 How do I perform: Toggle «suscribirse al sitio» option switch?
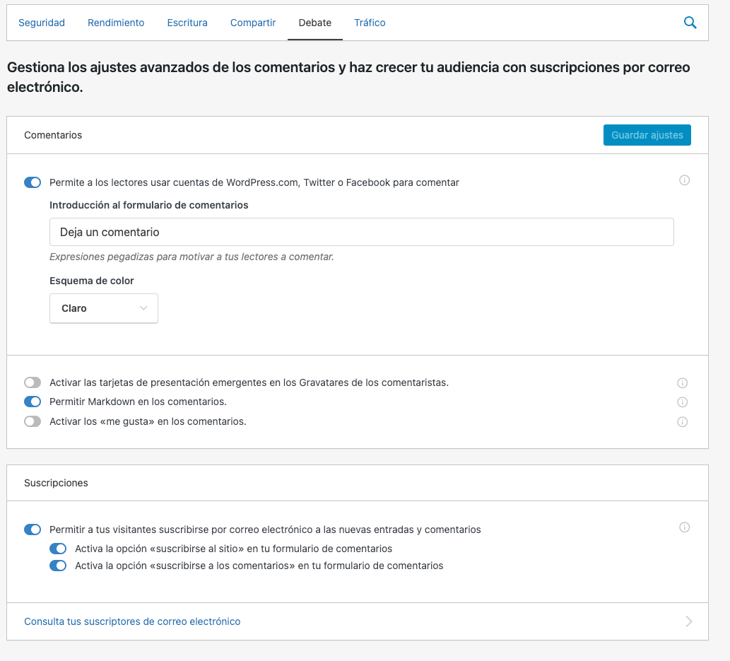[x=58, y=549]
